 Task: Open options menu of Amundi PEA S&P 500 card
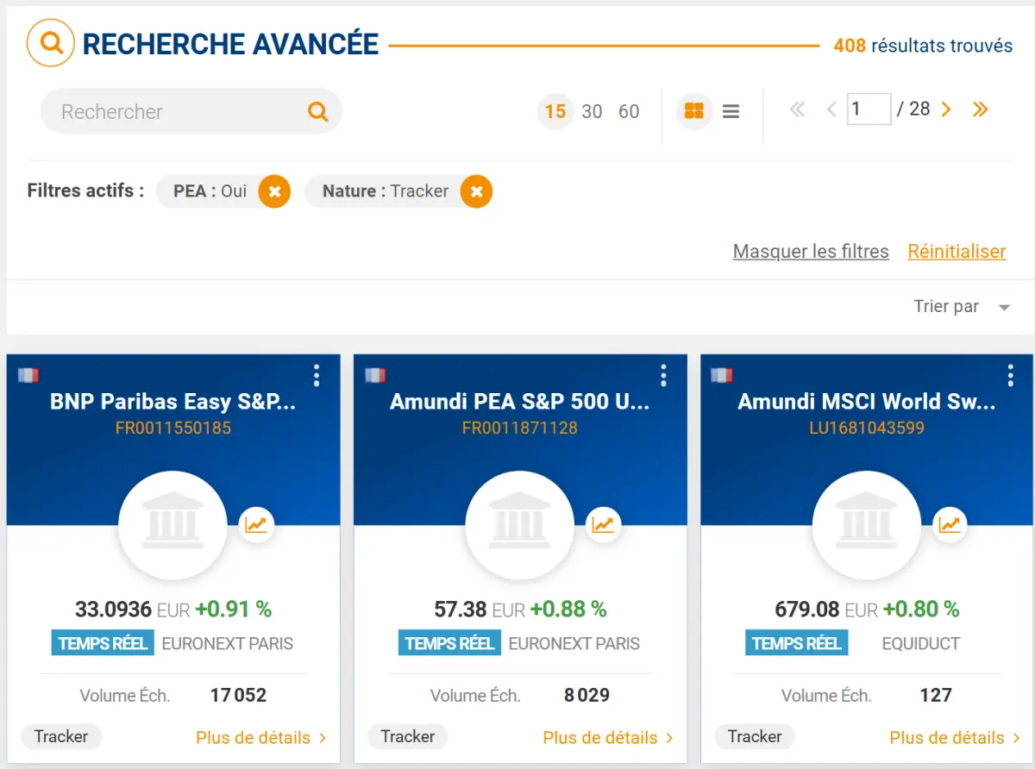[x=663, y=375]
